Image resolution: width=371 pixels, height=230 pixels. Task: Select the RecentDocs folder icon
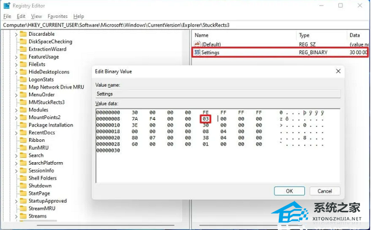tap(23, 133)
